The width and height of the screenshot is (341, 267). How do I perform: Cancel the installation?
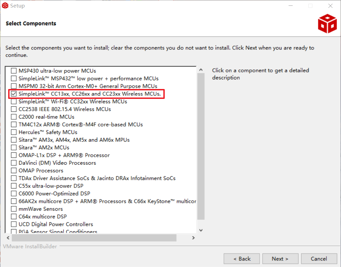pos(319,258)
